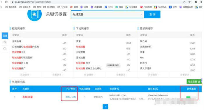Open the SEO相关 bookmark folder

coord(49,7)
